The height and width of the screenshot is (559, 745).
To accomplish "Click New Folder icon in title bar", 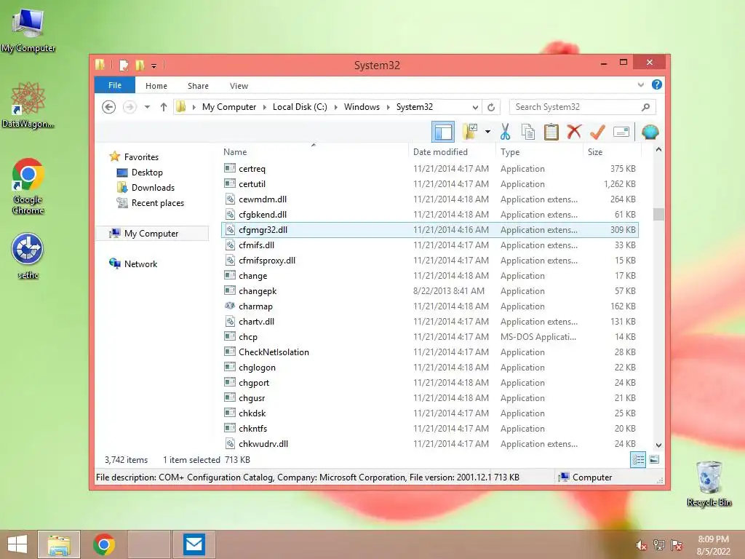I will coord(140,65).
